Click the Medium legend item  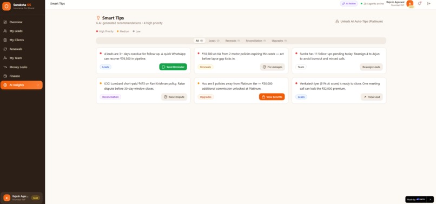123,31
